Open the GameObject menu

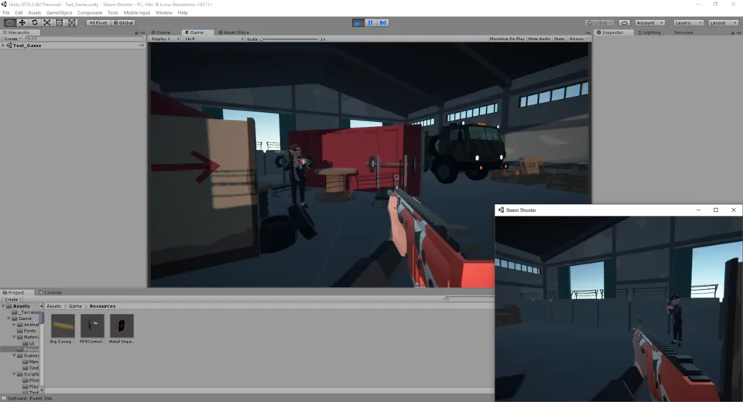(x=60, y=13)
